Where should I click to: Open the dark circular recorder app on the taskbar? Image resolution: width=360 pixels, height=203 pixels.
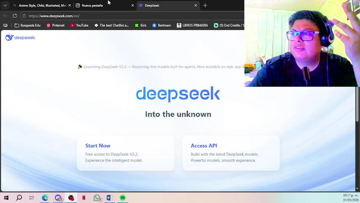point(71,198)
